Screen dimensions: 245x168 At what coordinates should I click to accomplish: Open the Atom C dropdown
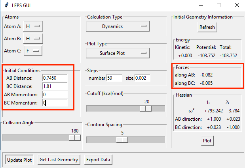33,50
